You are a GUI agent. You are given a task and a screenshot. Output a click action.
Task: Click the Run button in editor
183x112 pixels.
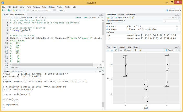click(79, 17)
